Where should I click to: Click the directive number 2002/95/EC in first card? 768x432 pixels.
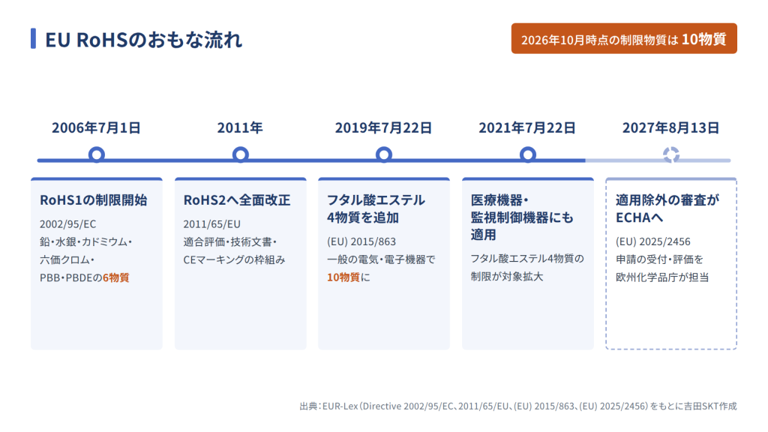point(68,224)
